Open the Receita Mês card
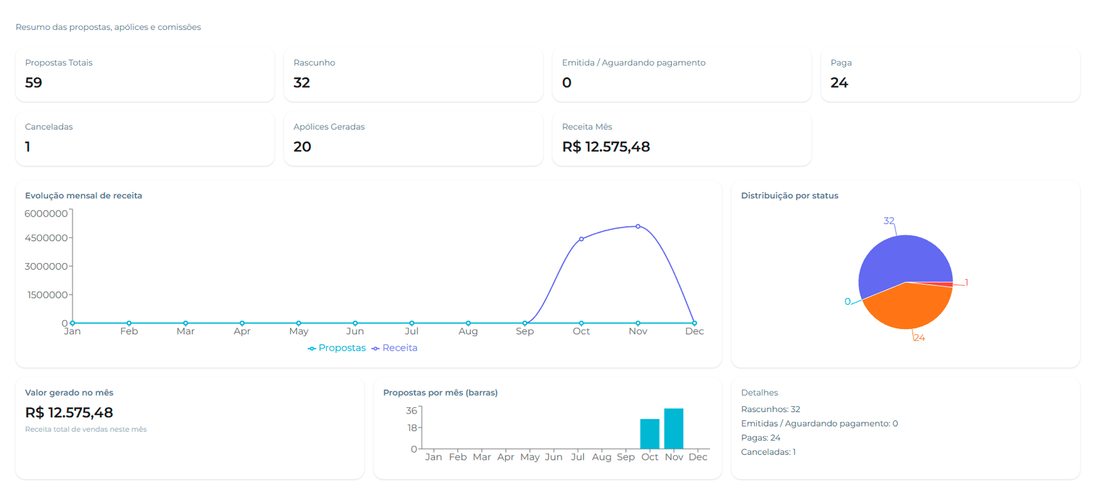The image size is (1099, 498). tap(681, 138)
